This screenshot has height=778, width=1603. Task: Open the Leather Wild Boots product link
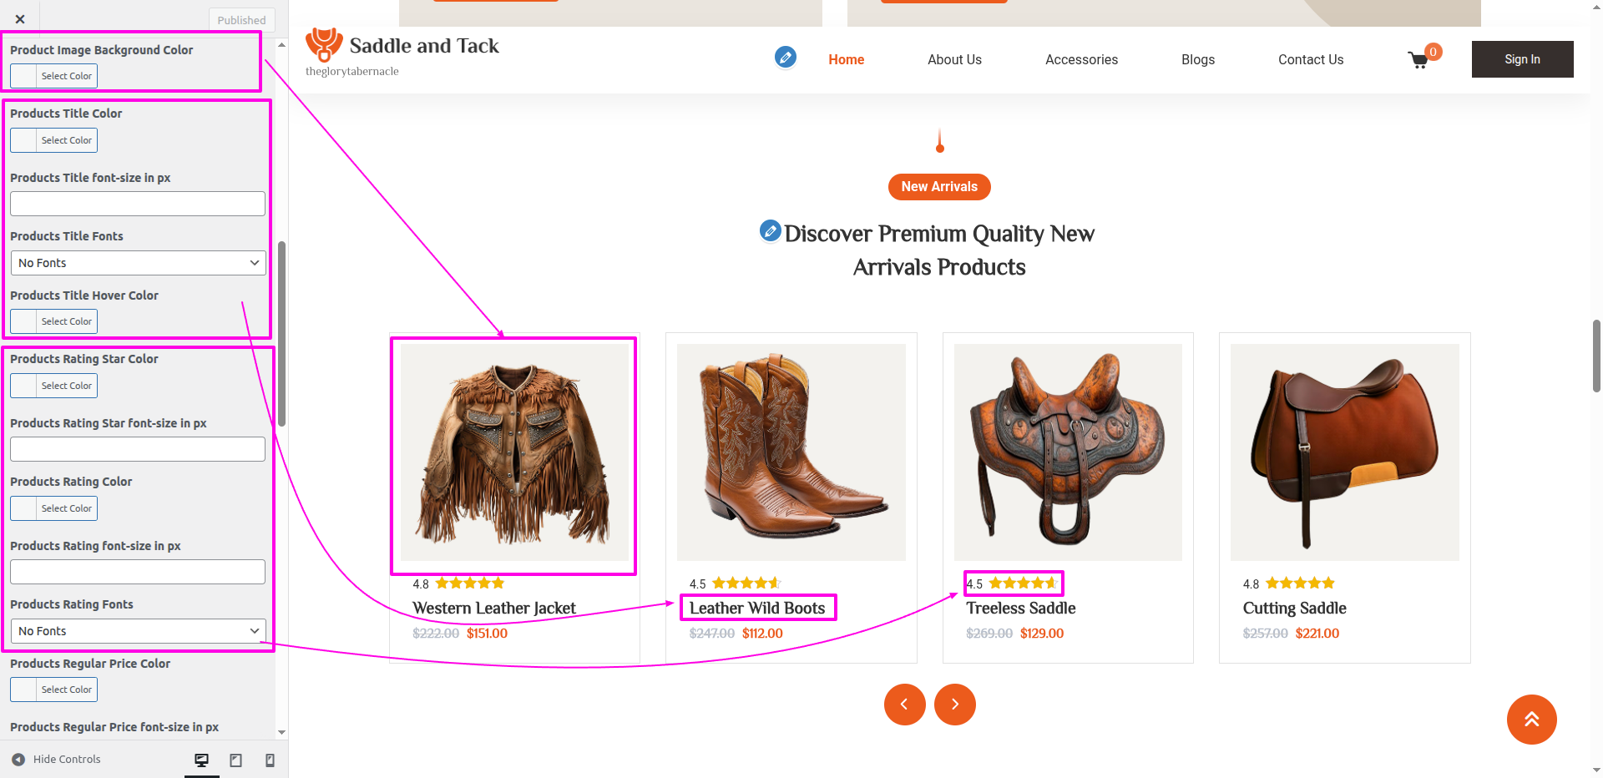coord(756,609)
